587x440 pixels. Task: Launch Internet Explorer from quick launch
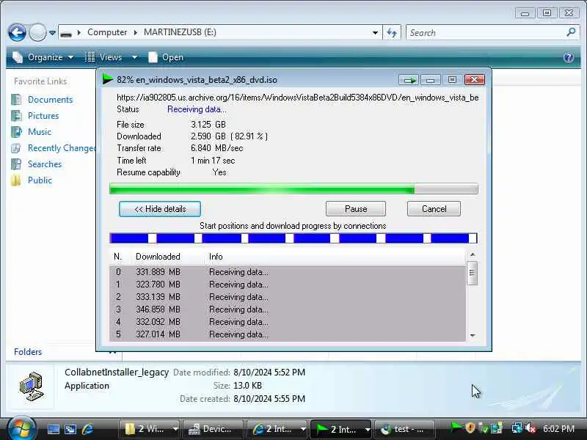pos(87,429)
